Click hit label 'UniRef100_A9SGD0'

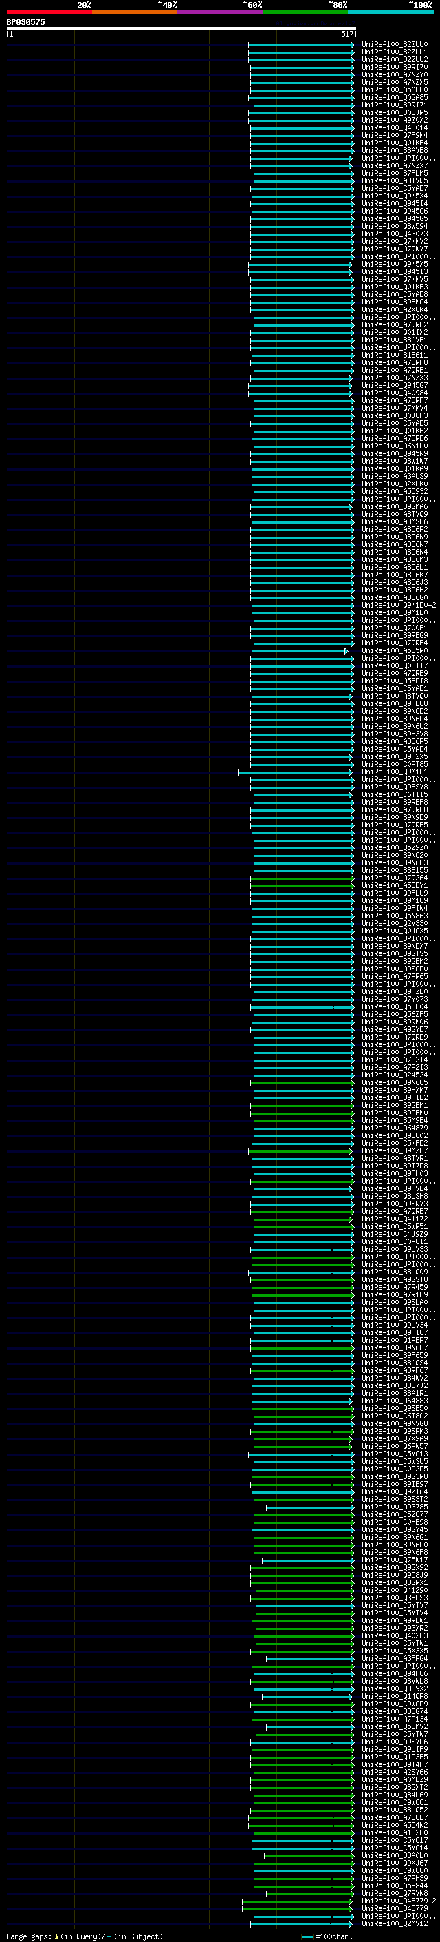(x=394, y=969)
